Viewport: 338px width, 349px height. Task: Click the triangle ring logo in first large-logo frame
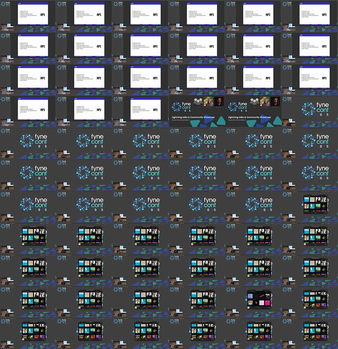309,109
